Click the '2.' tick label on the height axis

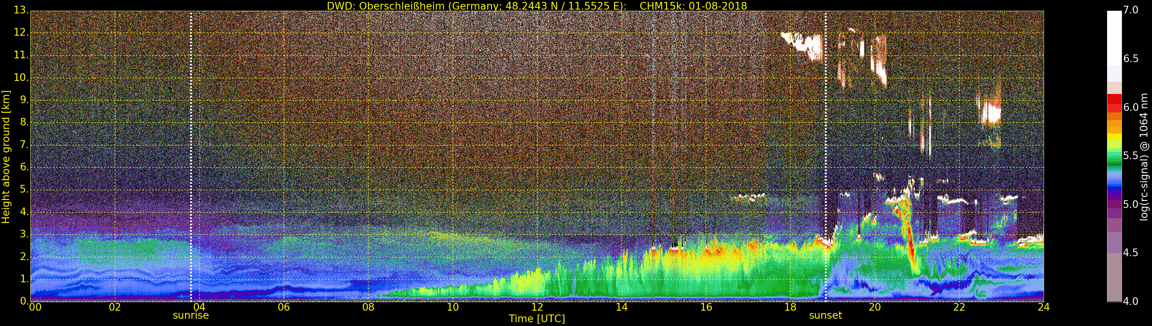click(24, 256)
